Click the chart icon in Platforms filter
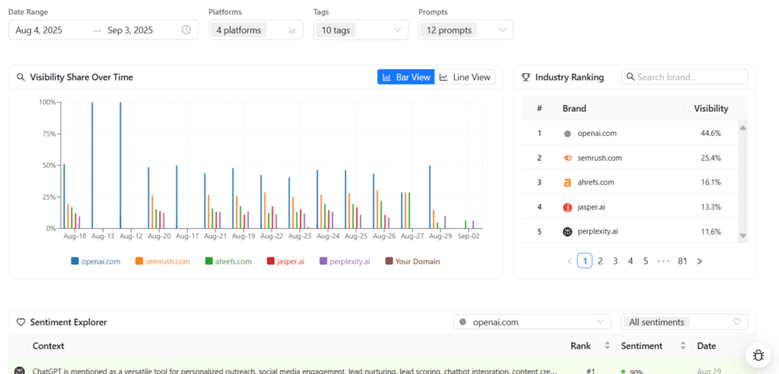Viewport: 779px width, 374px height. 293,30
